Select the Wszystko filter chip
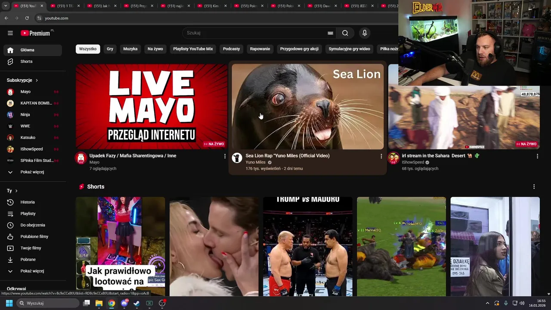This screenshot has width=551, height=310. click(x=88, y=49)
